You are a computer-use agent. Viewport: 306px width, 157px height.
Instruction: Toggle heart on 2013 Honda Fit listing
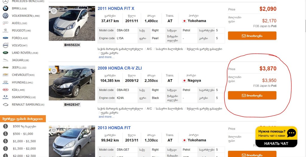[x=54, y=130]
